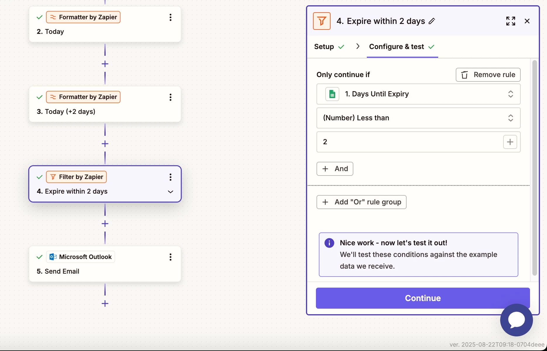This screenshot has height=351, width=547.
Task: Close the step 4 editor panel
Action: [x=527, y=21]
